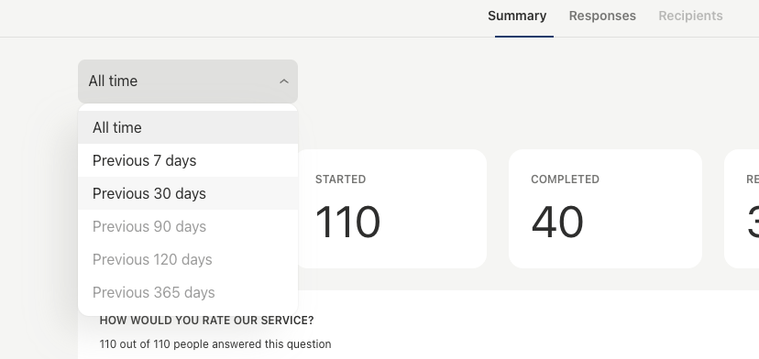Go to the Recipients tab
The height and width of the screenshot is (359, 759).
pyautogui.click(x=690, y=16)
